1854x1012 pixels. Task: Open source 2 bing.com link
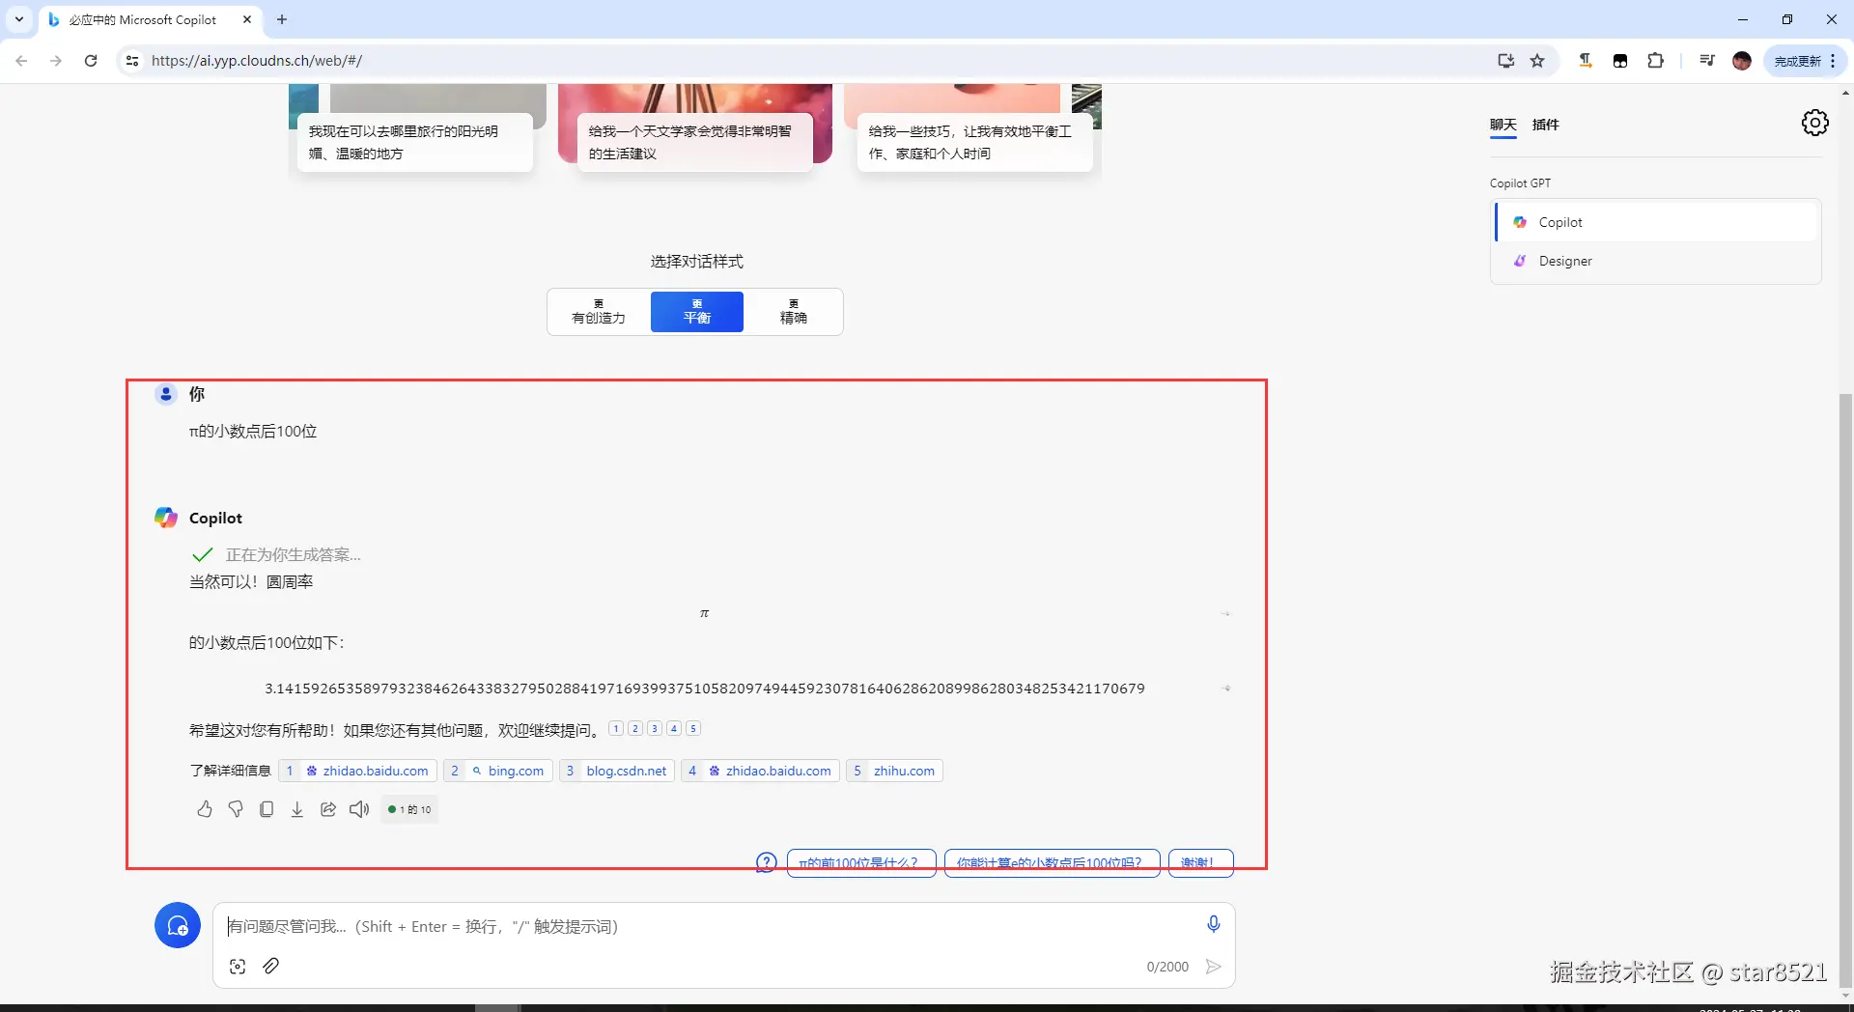click(x=498, y=771)
